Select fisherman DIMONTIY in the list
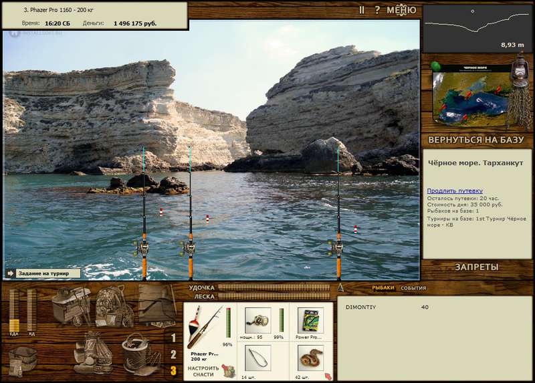The image size is (535, 383). coord(360,307)
